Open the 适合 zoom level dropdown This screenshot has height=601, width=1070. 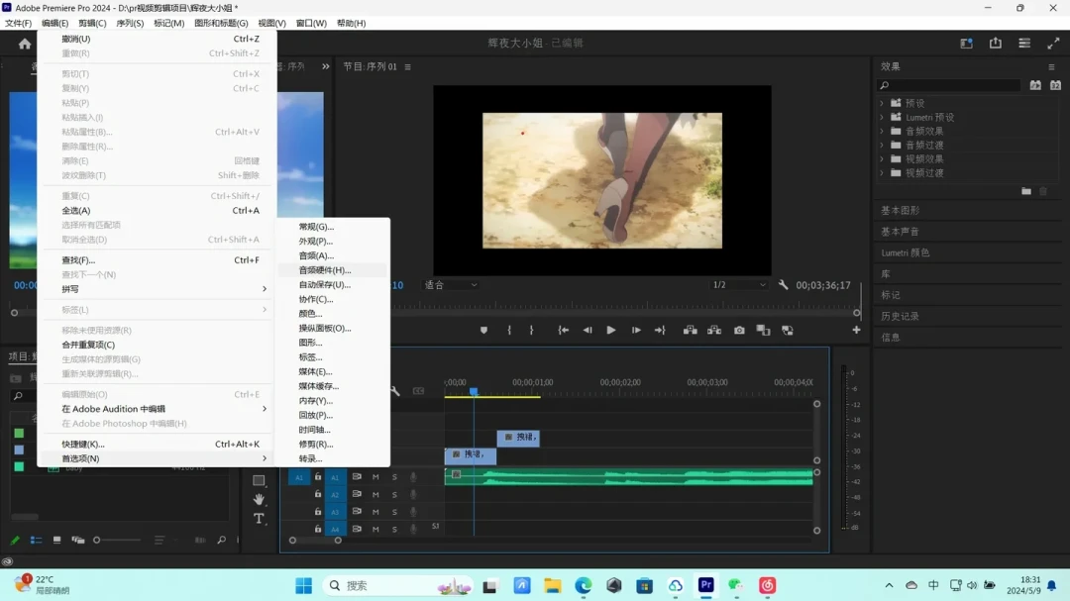click(x=451, y=285)
